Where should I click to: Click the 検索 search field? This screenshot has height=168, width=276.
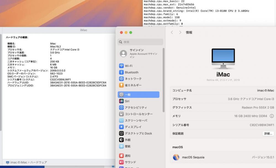140,42
